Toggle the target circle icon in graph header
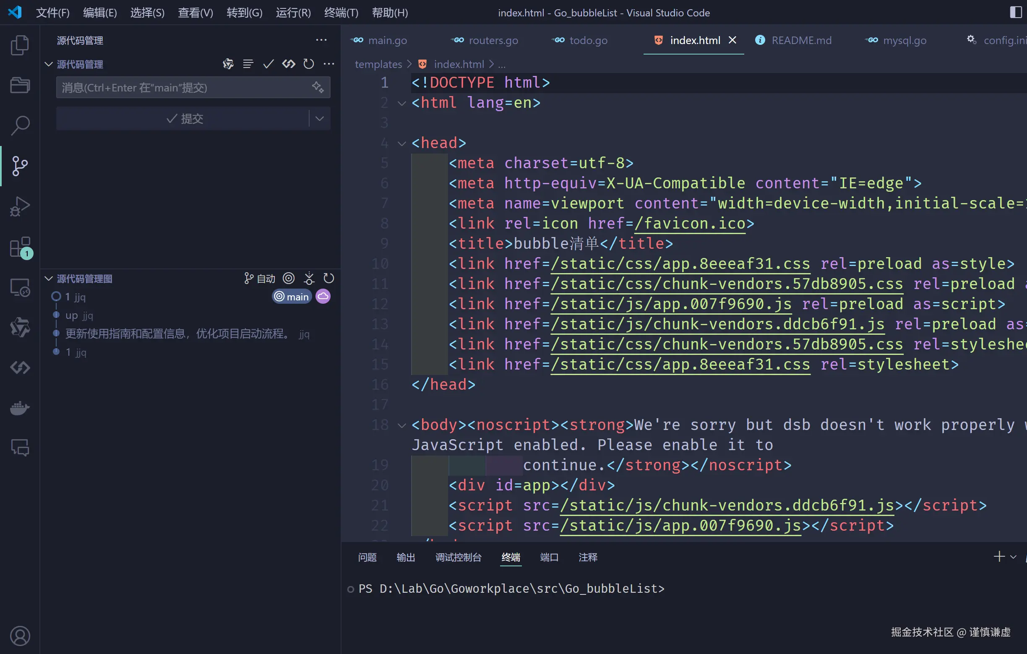The height and width of the screenshot is (654, 1027). coord(289,279)
